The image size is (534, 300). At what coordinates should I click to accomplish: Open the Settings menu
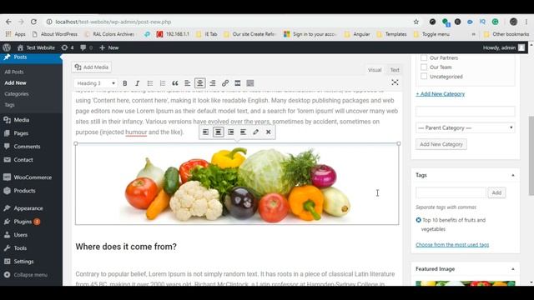[23, 261]
